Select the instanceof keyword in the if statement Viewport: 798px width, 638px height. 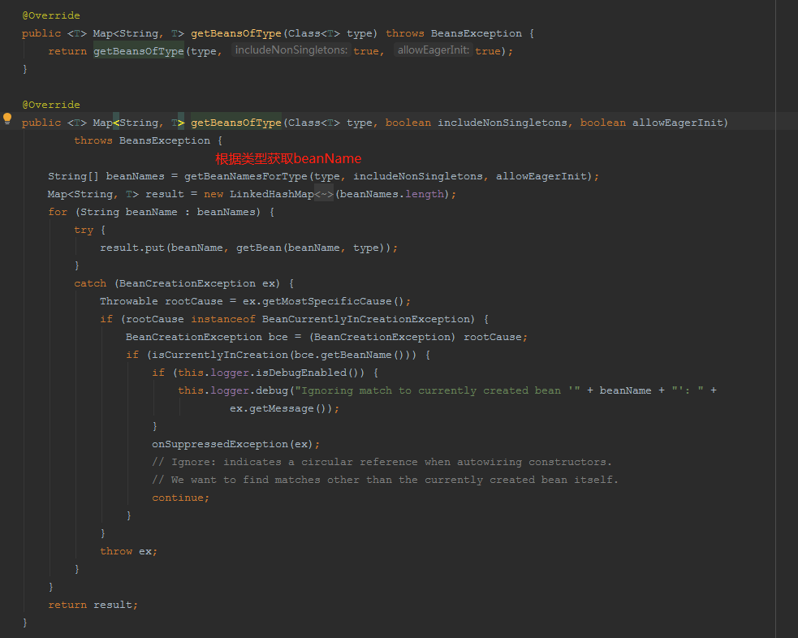pos(223,318)
